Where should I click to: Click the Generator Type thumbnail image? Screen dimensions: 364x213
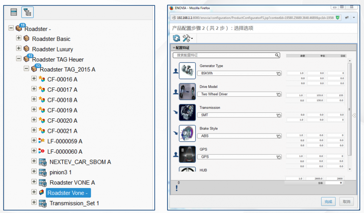point(187,71)
